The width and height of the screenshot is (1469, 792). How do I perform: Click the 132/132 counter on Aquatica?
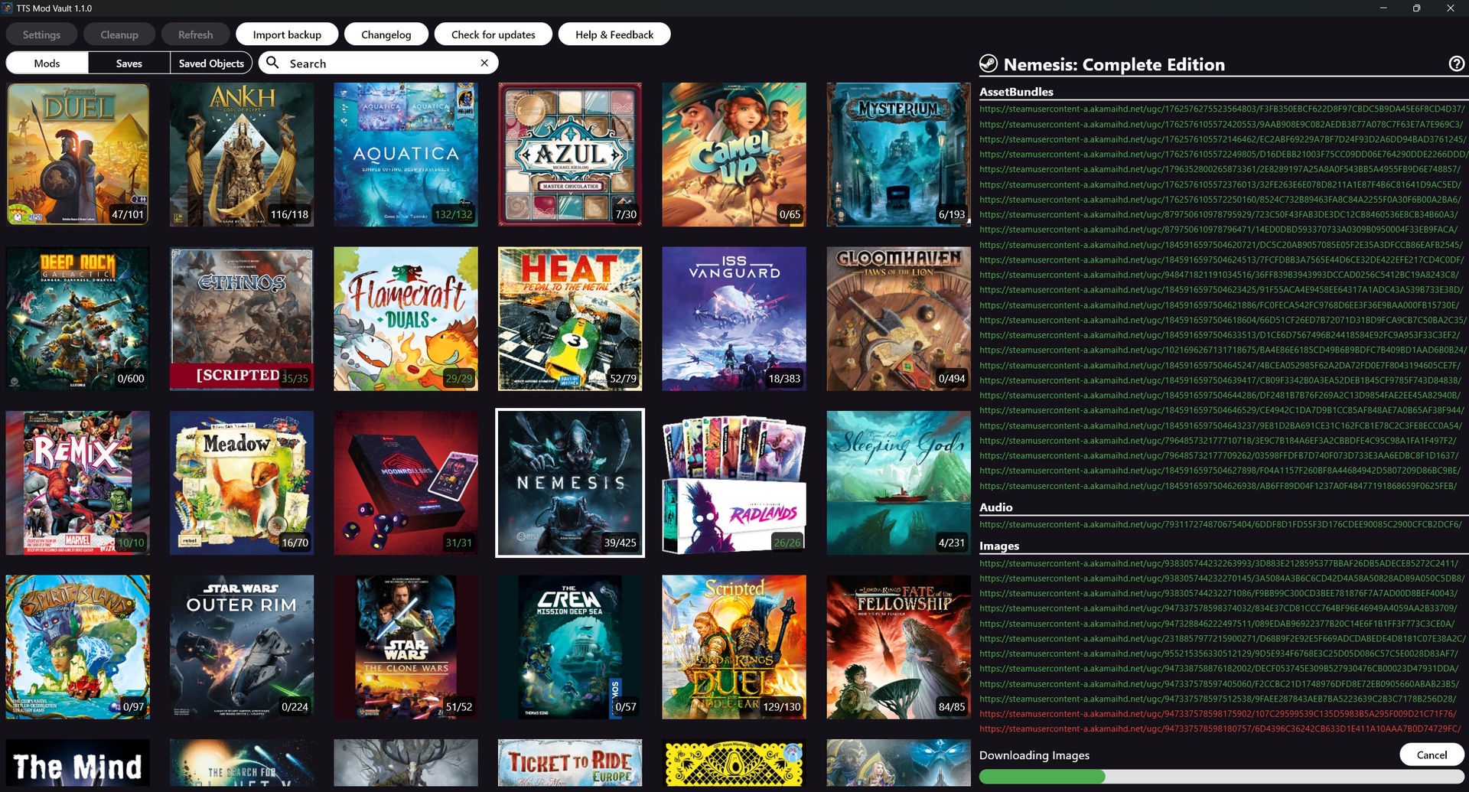454,214
